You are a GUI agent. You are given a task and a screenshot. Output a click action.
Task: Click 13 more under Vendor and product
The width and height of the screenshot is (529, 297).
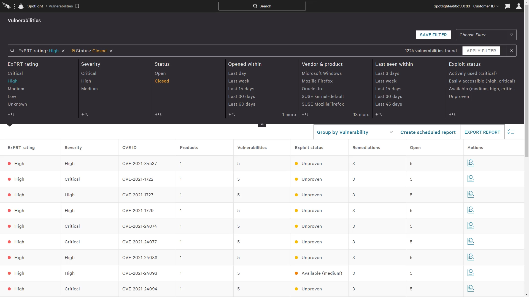click(x=361, y=114)
